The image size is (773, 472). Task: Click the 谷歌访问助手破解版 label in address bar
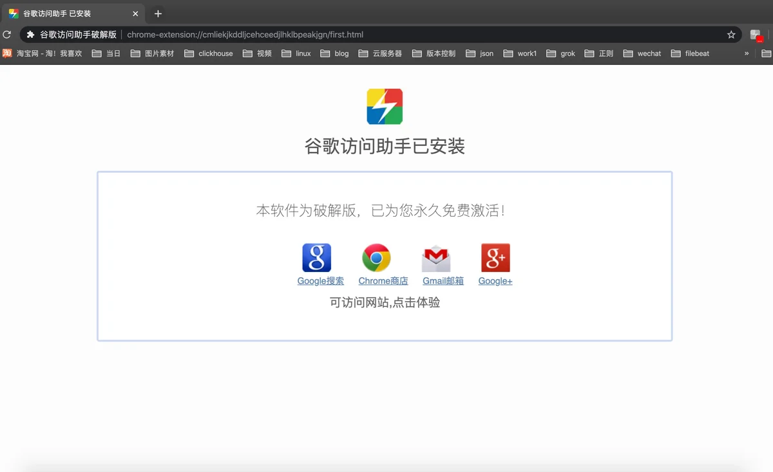click(x=78, y=35)
